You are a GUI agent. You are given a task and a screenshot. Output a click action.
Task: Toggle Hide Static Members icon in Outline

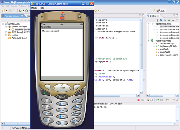165,20
